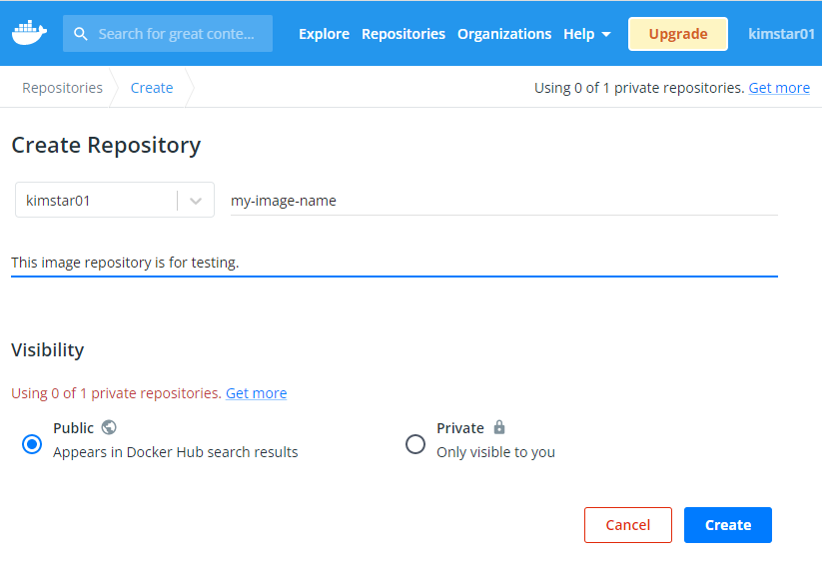Click the Get more link in the breadcrumb bar
This screenshot has width=822, height=564.
tap(779, 88)
